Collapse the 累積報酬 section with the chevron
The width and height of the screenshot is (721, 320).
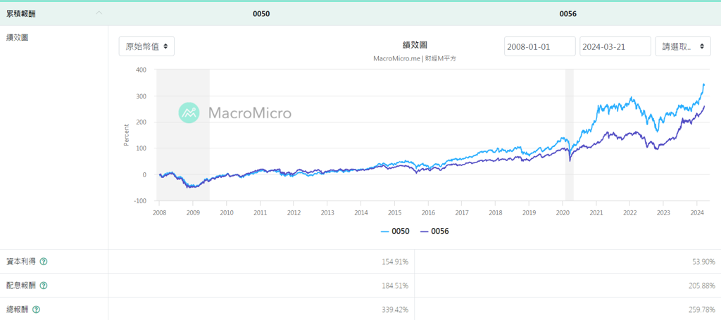coord(99,13)
